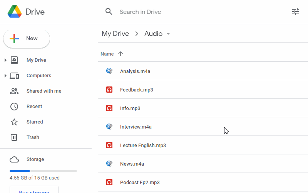The height and width of the screenshot is (193, 308).
Task: Click the Recent clock icon
Action: tap(14, 107)
